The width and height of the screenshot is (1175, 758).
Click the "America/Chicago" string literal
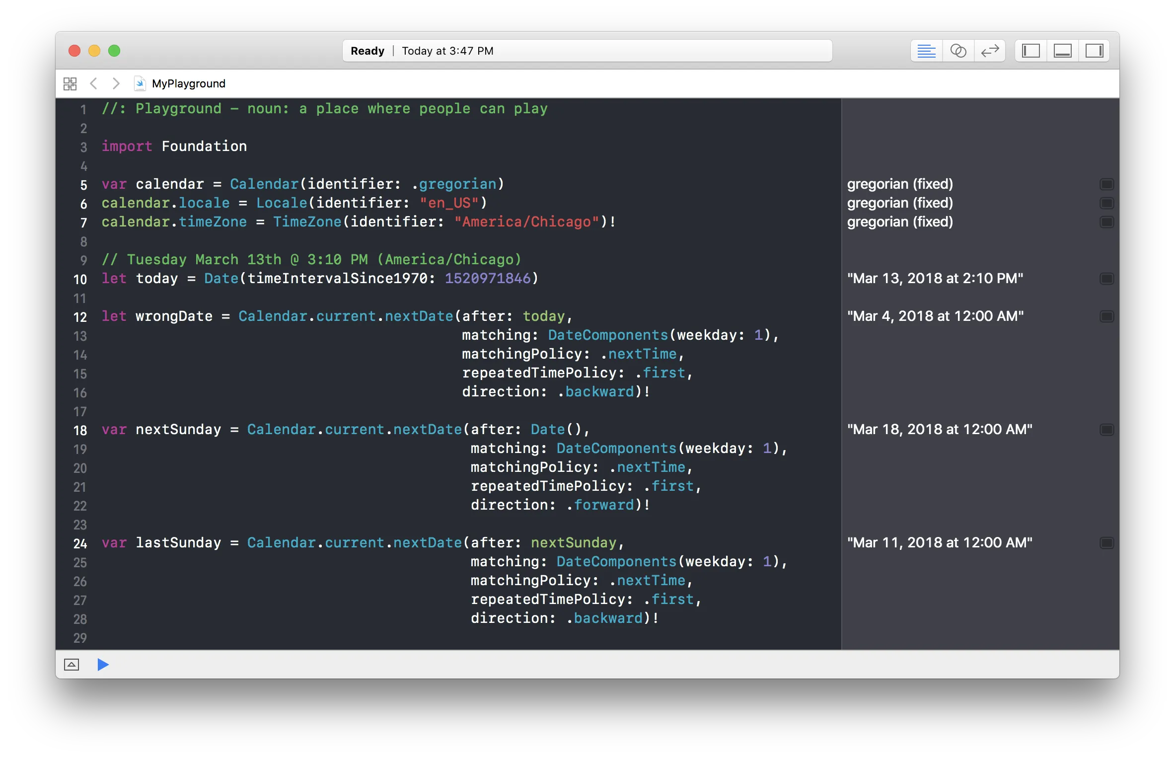coord(526,222)
